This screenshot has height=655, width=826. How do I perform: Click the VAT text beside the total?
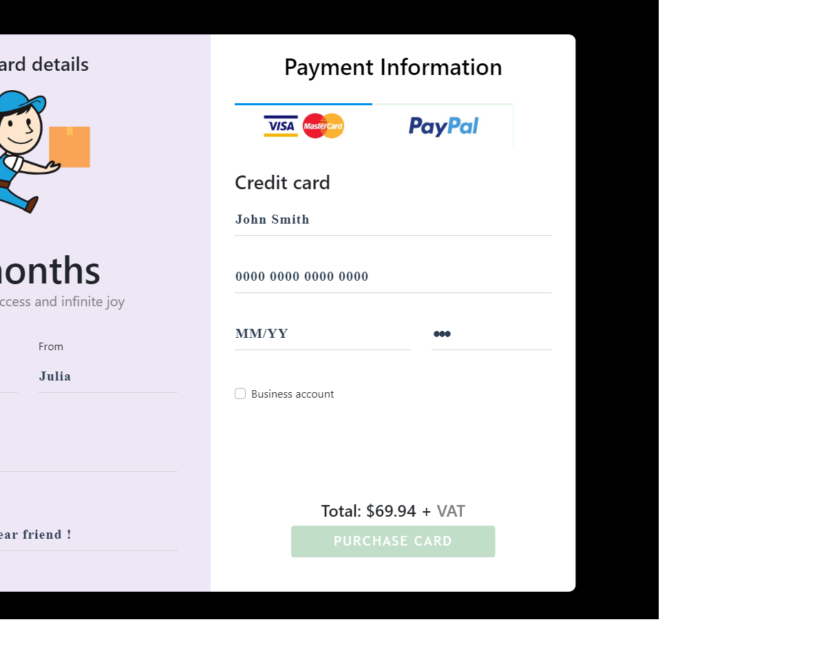point(451,511)
